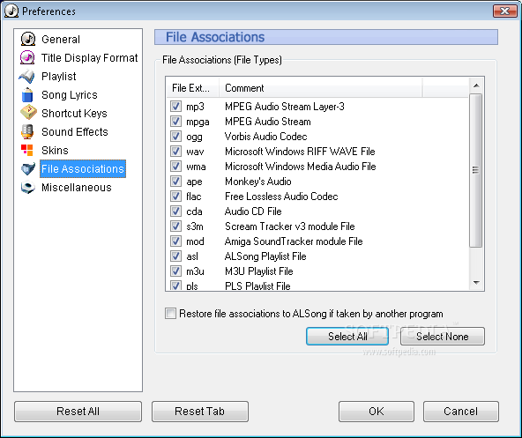Viewport: 522px width, 438px height.
Task: Toggle the cda checkbox
Action: pos(175,211)
